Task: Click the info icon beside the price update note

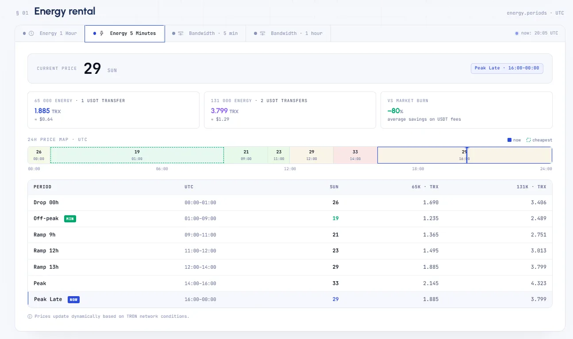Action: click(x=30, y=316)
